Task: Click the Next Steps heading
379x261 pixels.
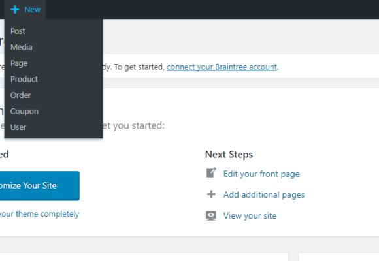Action: pyautogui.click(x=229, y=155)
